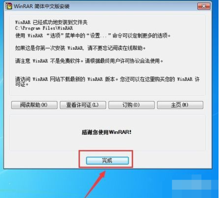This screenshot has width=220, height=198.
Task: Click the WinRAR books icon in title bar
Action: click(9, 6)
